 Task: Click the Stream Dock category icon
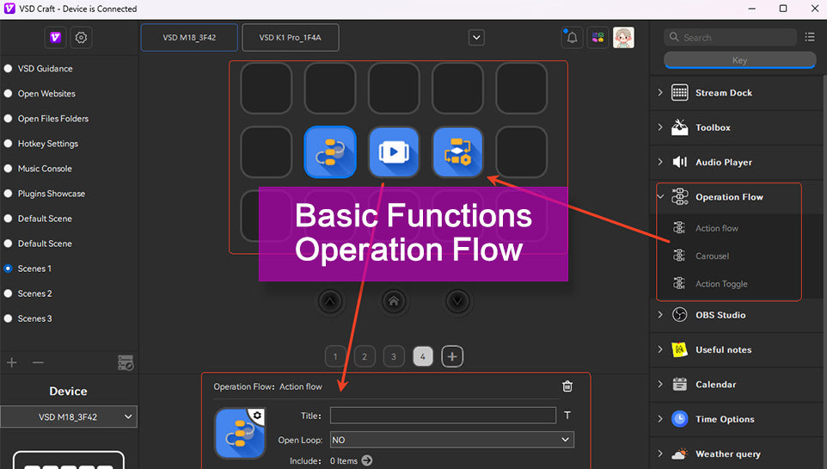(679, 92)
